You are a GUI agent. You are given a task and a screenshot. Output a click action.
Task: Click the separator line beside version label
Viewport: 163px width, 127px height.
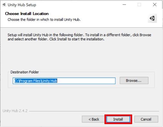coord(94,111)
